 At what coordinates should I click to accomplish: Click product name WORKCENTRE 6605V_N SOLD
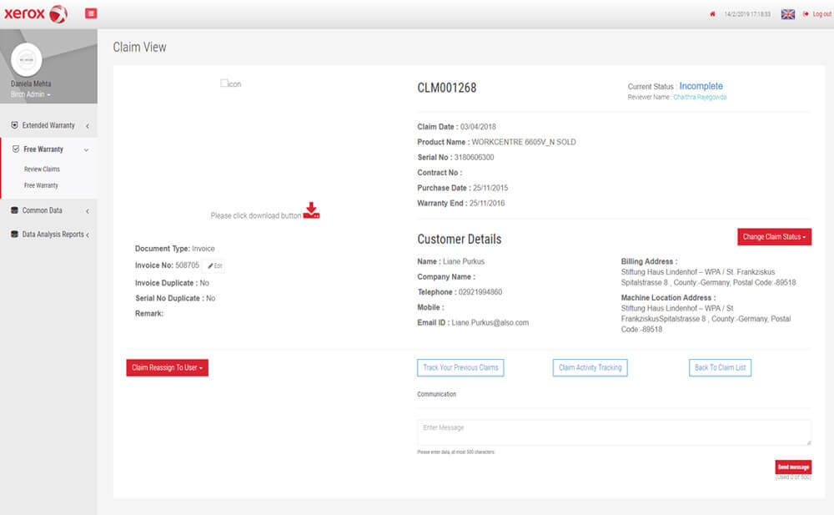pyautogui.click(x=524, y=142)
